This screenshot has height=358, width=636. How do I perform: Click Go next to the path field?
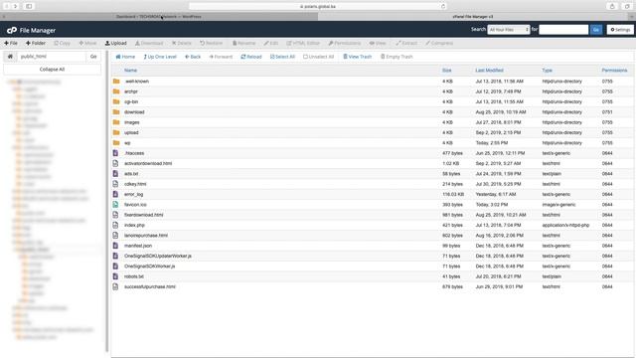(x=93, y=57)
